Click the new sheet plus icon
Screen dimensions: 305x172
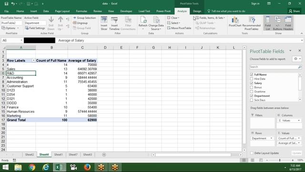click(104, 155)
